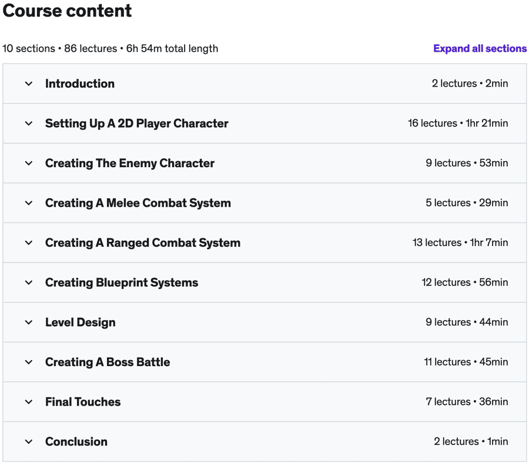Click the '9 lectures • 53min' text

click(x=467, y=163)
